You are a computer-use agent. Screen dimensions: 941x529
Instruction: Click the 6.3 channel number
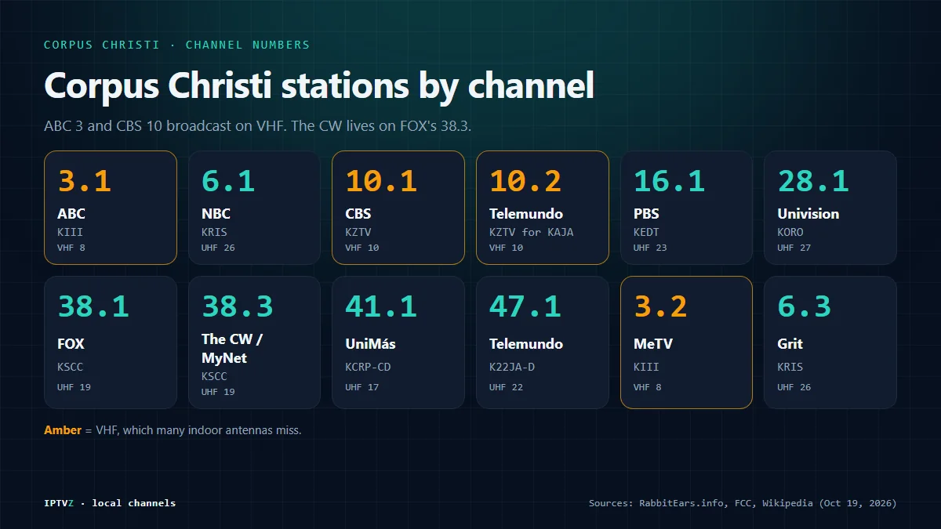804,306
